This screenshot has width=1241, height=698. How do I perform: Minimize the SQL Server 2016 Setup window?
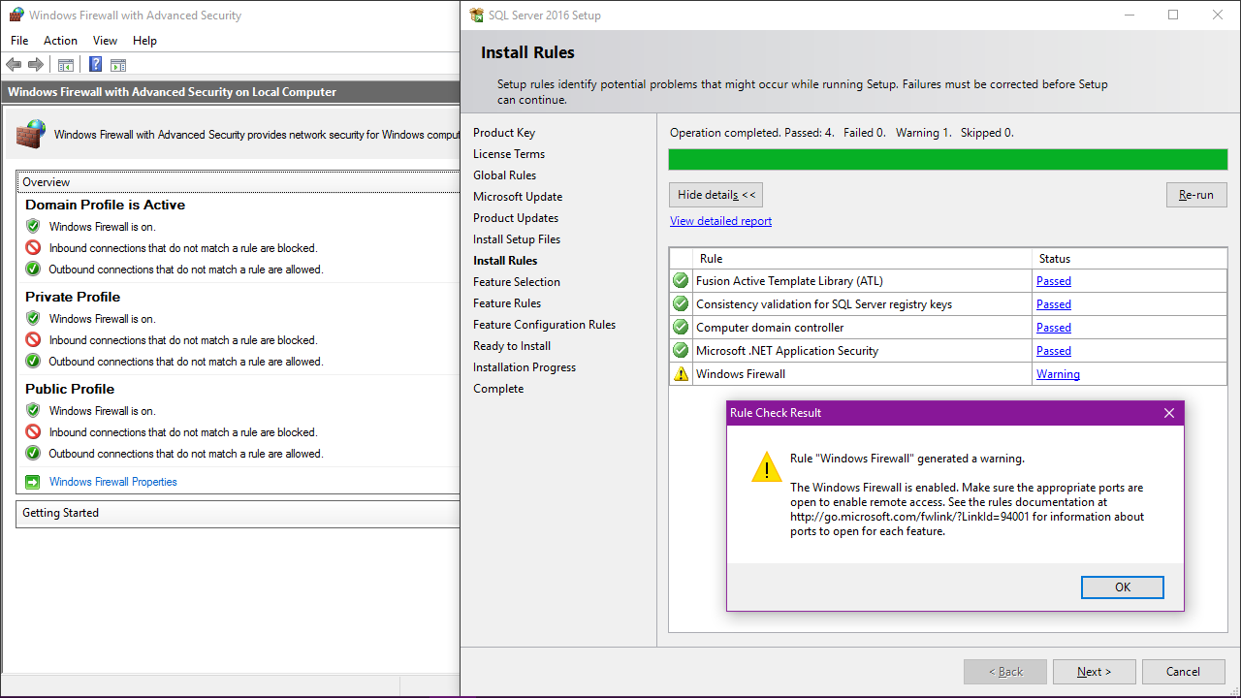coord(1129,15)
